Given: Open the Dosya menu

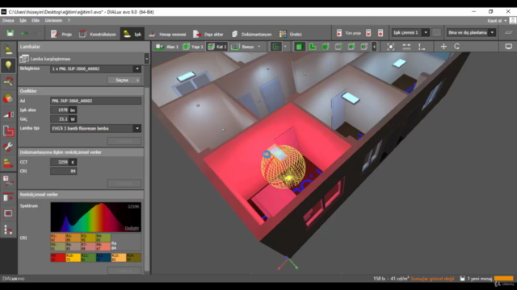Looking at the screenshot, I should point(8,20).
